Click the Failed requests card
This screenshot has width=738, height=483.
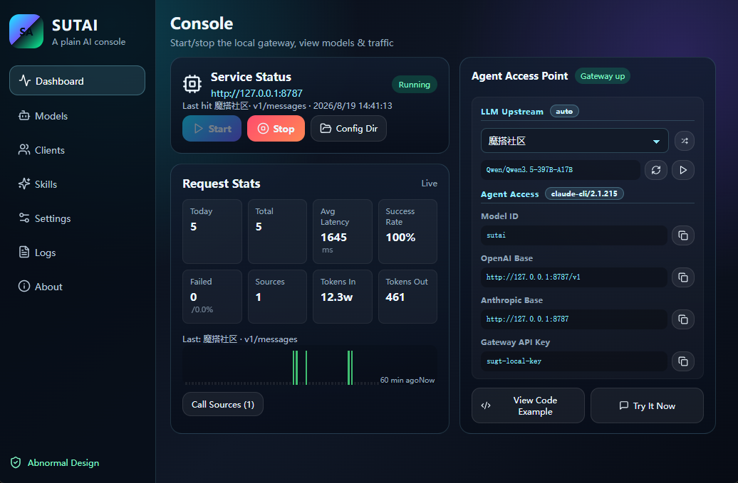pos(212,297)
